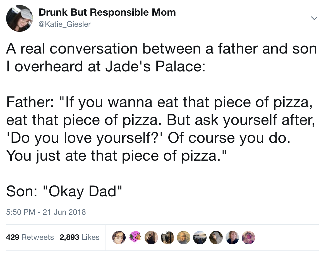Click the Father's pizza quote paragraph

tap(160, 129)
